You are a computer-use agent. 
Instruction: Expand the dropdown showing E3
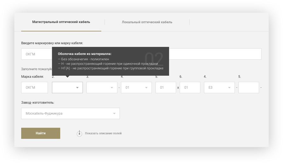pos(219,88)
